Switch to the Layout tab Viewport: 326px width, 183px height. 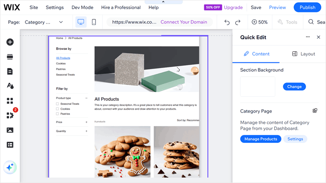point(303,54)
